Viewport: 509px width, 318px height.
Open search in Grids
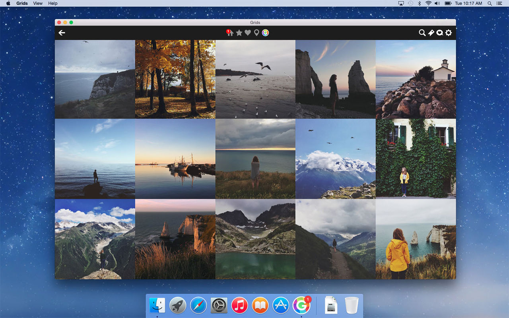(422, 33)
